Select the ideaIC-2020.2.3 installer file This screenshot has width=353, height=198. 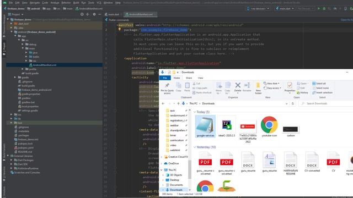click(227, 127)
